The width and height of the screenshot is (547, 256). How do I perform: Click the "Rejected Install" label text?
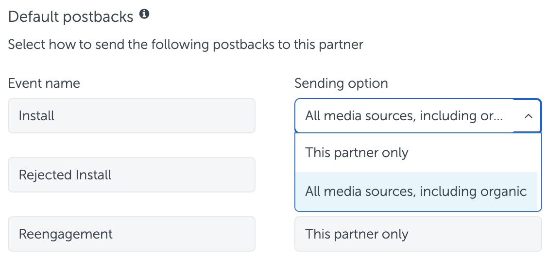coord(65,175)
